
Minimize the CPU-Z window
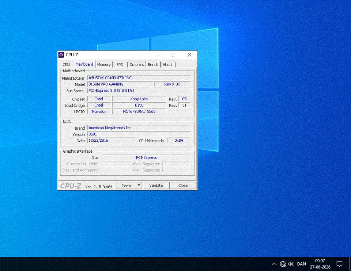158,55
